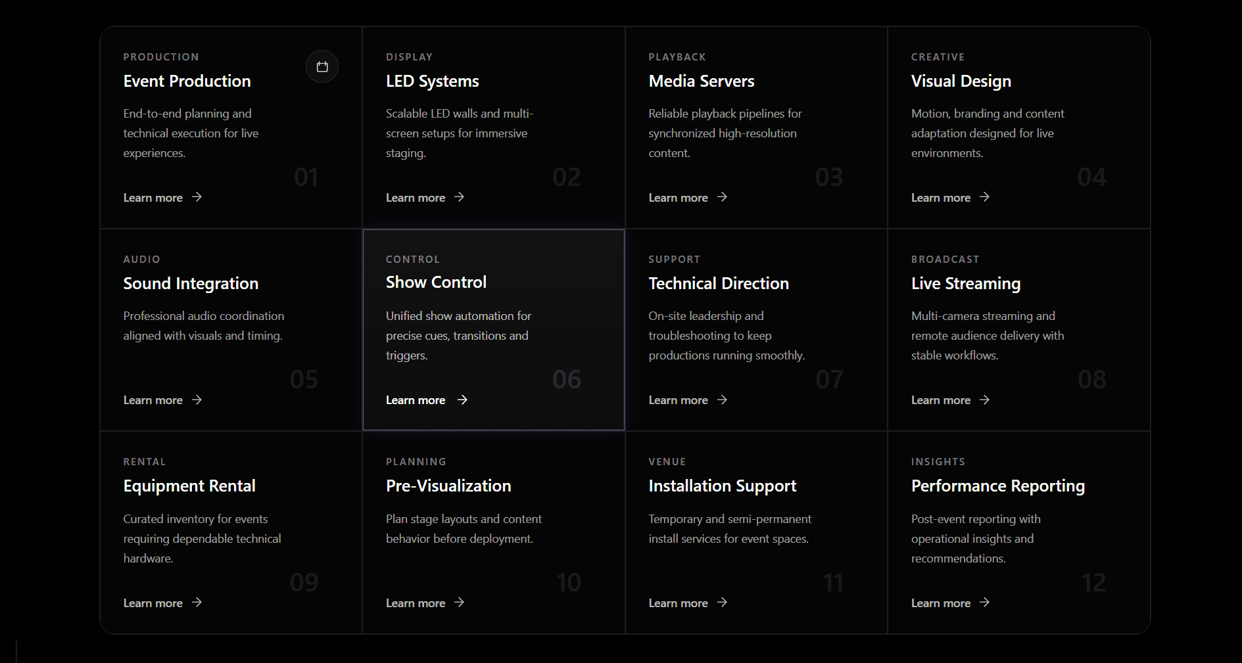Click the LED Systems heading
The image size is (1242, 663).
(433, 81)
